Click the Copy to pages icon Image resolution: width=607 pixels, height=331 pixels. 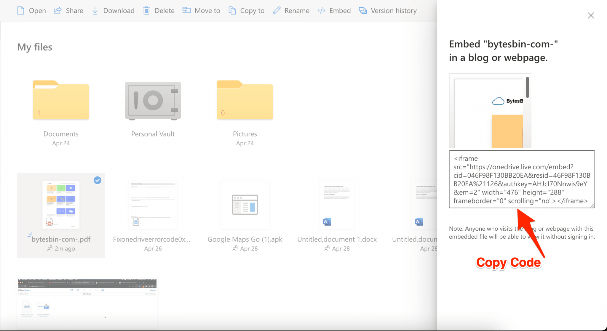click(232, 11)
